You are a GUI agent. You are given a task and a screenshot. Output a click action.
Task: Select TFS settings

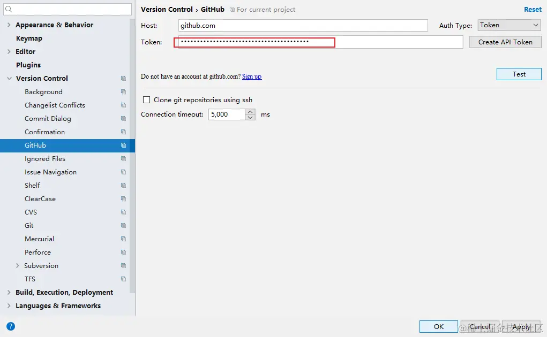point(30,279)
